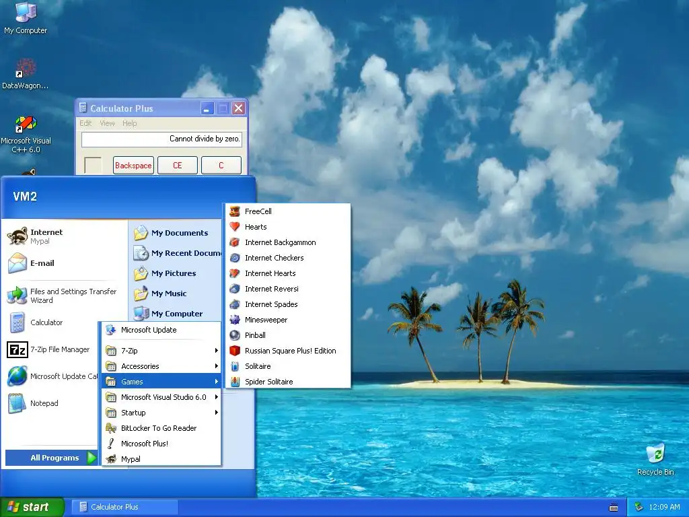
Task: Click the Start button on taskbar
Action: pos(32,507)
